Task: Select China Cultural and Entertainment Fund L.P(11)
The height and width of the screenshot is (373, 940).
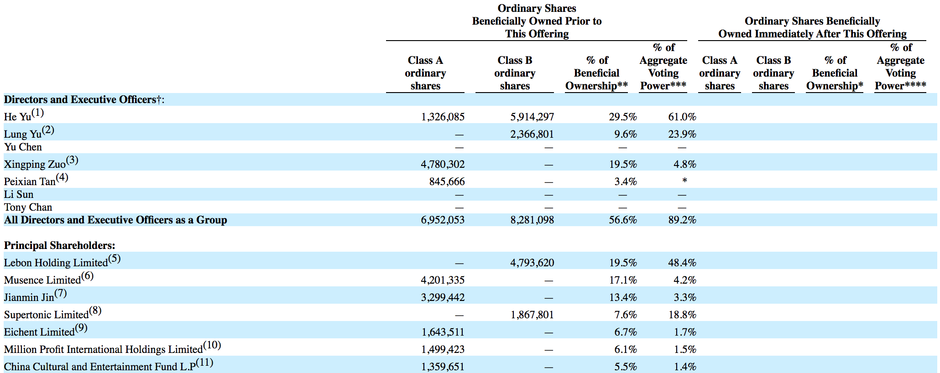Action: [109, 365]
